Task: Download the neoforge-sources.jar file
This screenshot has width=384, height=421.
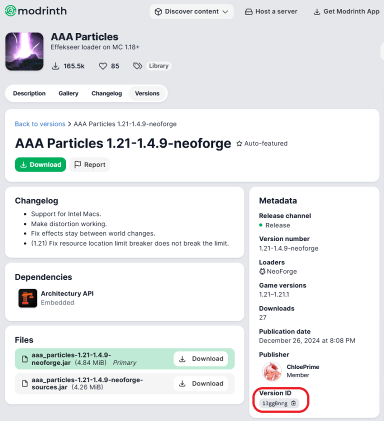Action: (201, 383)
